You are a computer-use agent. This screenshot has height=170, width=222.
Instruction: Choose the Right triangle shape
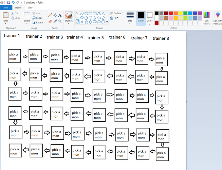pos(78,18)
